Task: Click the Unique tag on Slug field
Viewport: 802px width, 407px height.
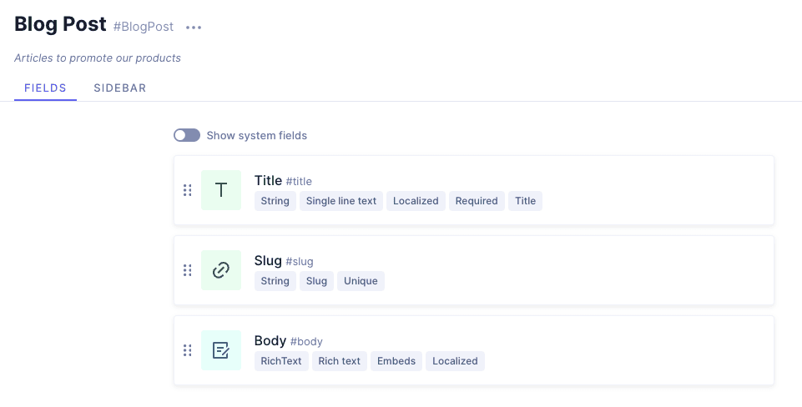Action: pos(361,281)
